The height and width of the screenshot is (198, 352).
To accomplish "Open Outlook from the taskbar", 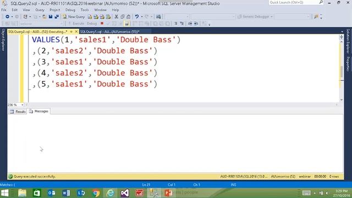I will [52, 193].
